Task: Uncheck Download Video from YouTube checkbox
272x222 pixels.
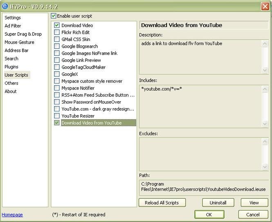Action: (57, 123)
